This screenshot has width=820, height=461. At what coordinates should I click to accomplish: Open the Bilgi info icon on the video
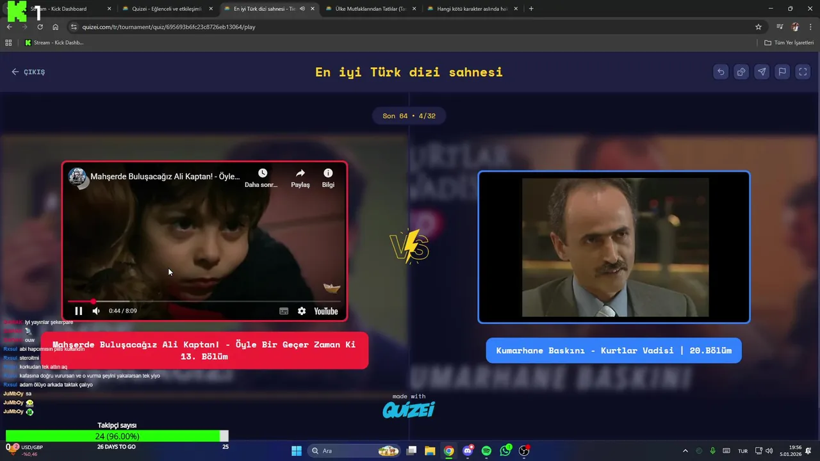[328, 178]
